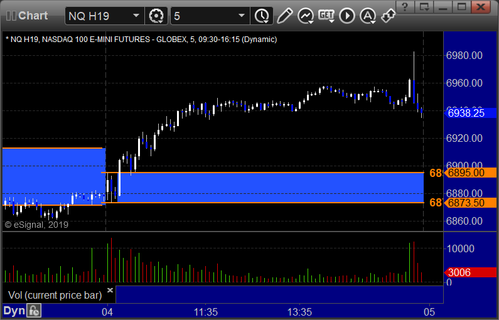Viewport: 499px width, 320px height.
Task: Close the chart window with red X
Action: point(481,7)
